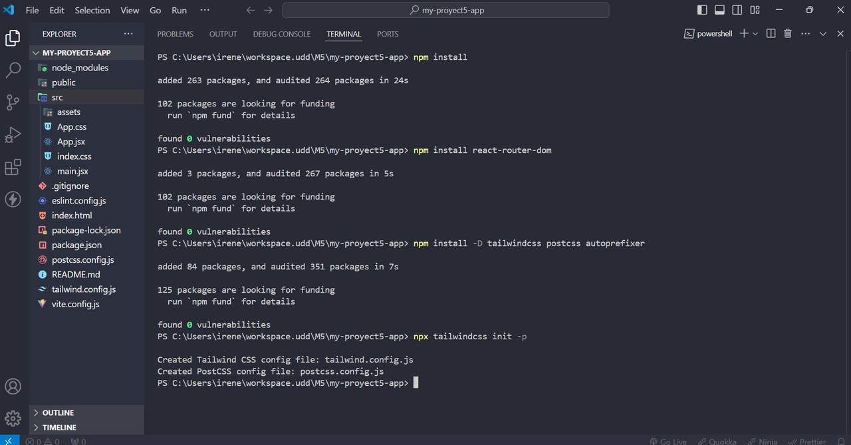
Task: Open the overflow menu ellipsis in menu bar
Action: (x=204, y=11)
